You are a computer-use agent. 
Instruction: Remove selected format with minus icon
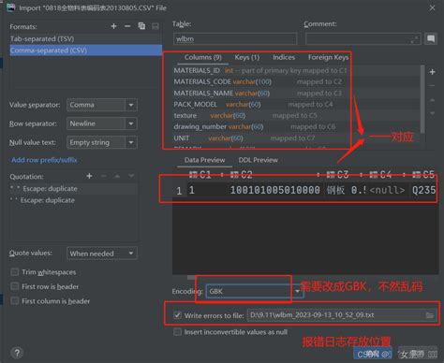(x=127, y=26)
